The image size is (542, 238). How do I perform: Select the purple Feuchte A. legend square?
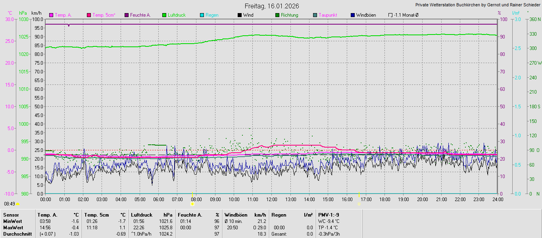pyautogui.click(x=127, y=15)
